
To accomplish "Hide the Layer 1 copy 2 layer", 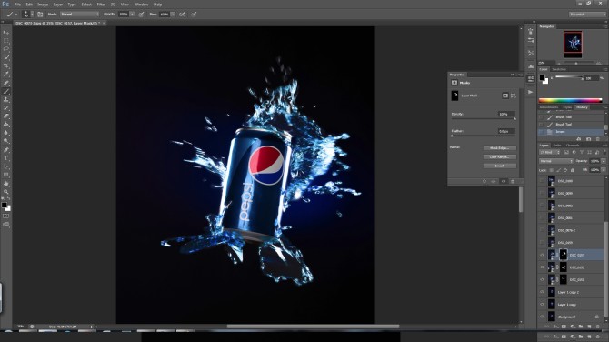I will [542, 292].
